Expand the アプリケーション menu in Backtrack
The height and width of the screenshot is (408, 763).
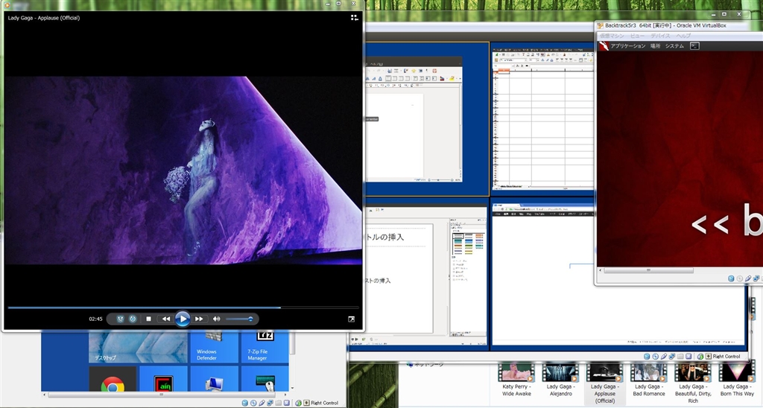[627, 45]
